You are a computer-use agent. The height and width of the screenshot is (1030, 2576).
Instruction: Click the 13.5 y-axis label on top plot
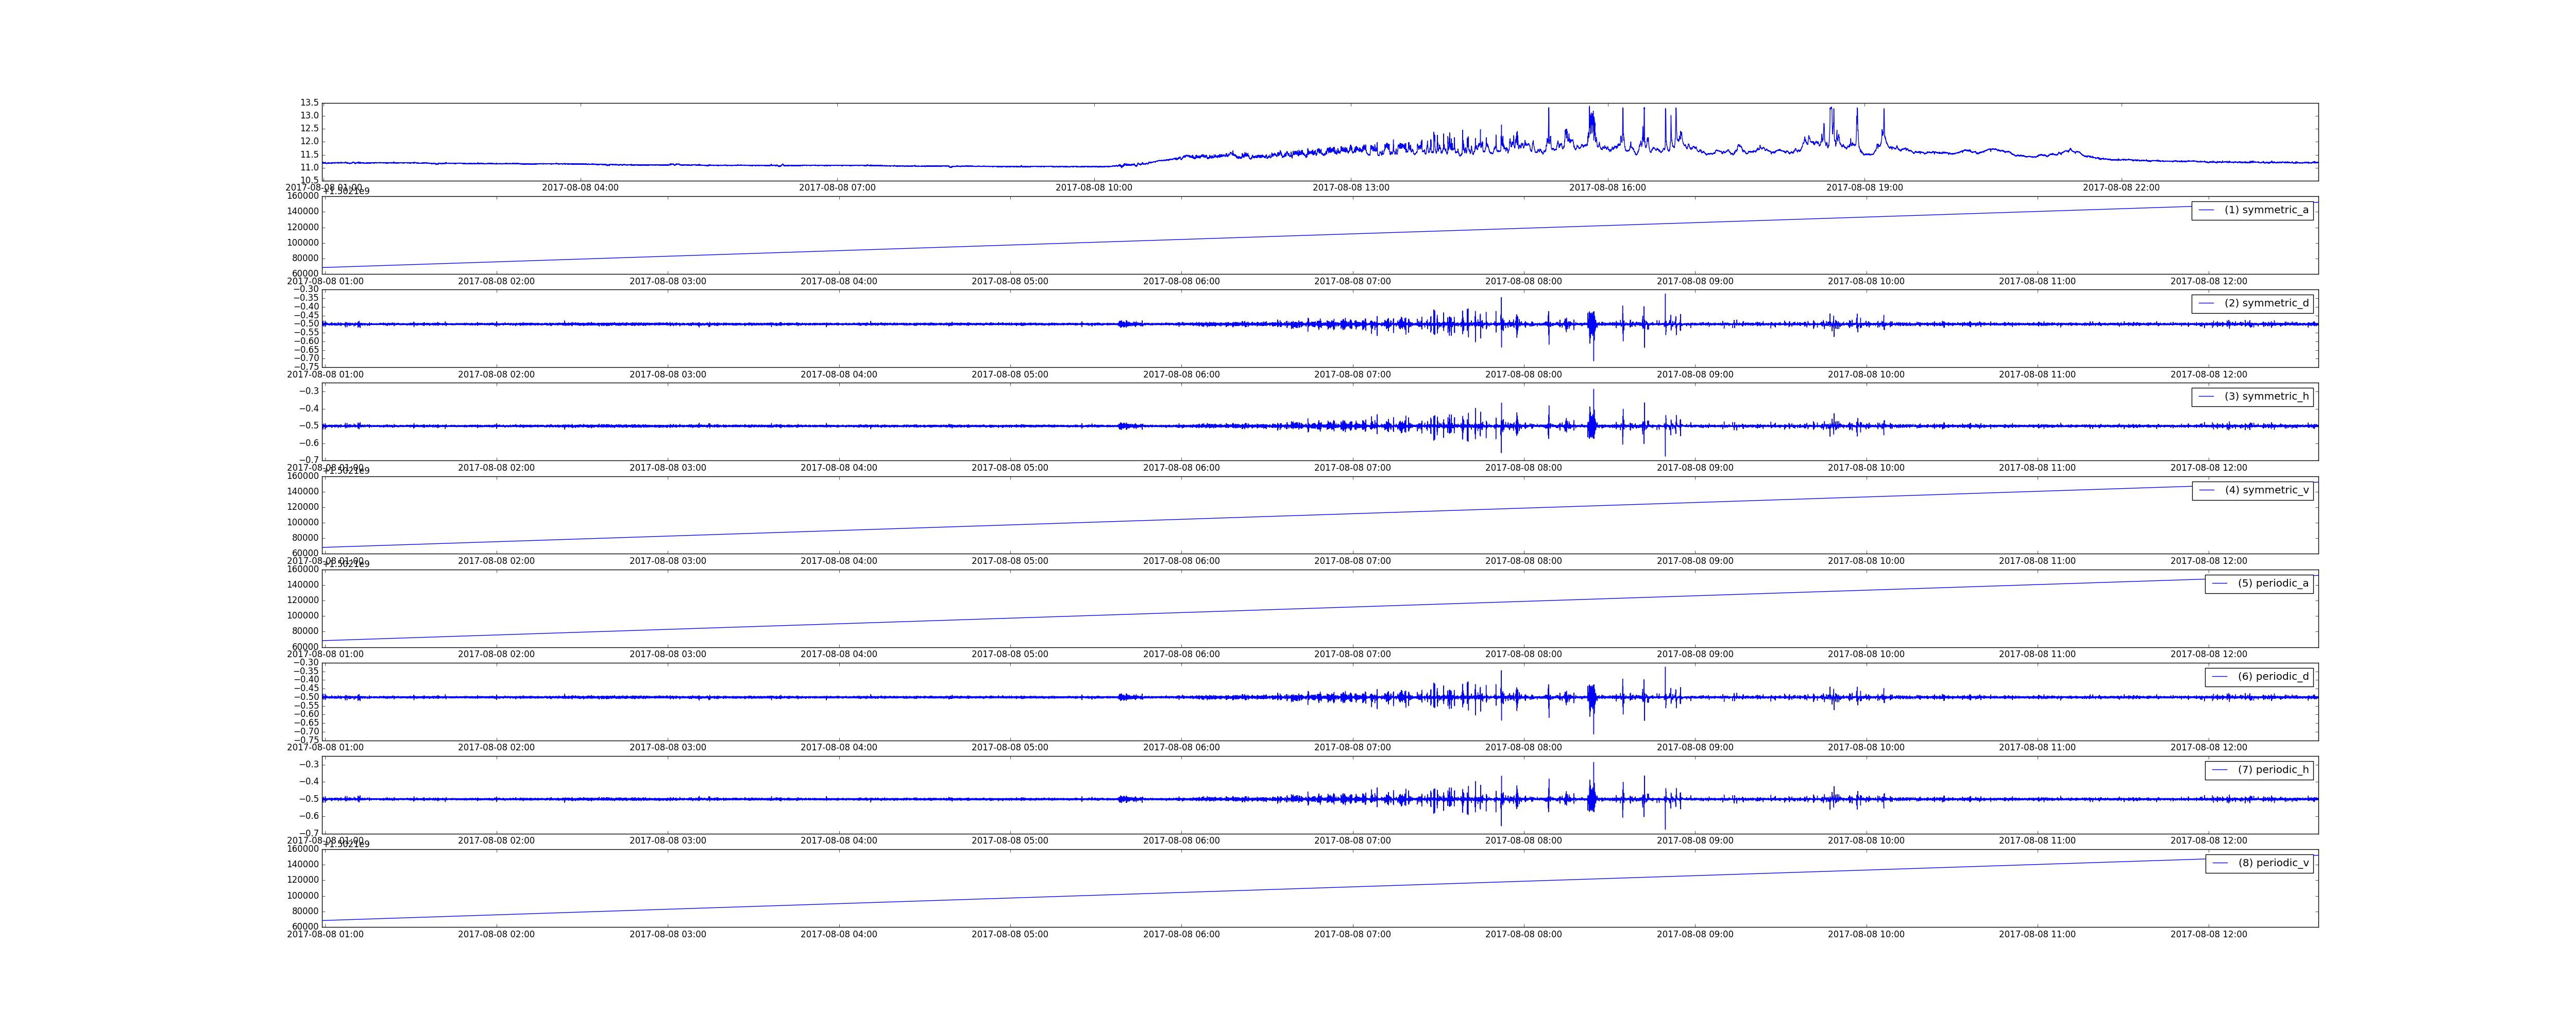tap(309, 103)
